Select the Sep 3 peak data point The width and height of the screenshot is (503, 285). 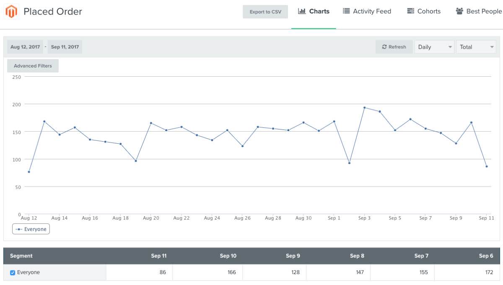point(364,107)
